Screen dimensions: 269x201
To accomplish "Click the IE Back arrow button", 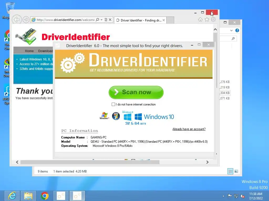I will tap(17, 20).
